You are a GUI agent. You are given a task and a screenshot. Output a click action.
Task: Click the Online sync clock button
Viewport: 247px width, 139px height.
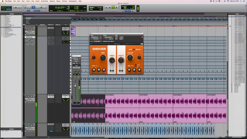[107, 7]
